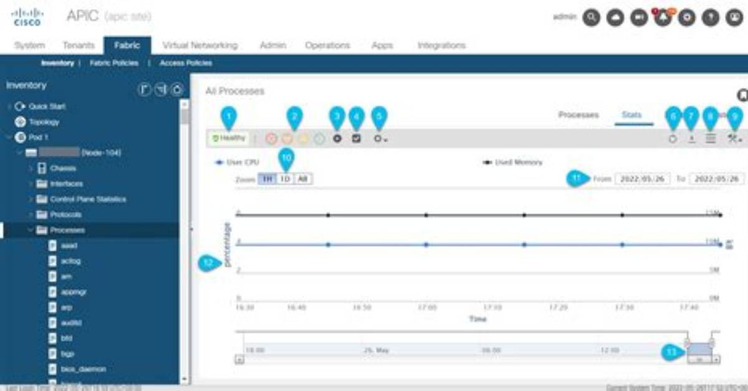Select the auditd process
Image resolution: width=748 pixels, height=391 pixels.
click(72, 323)
